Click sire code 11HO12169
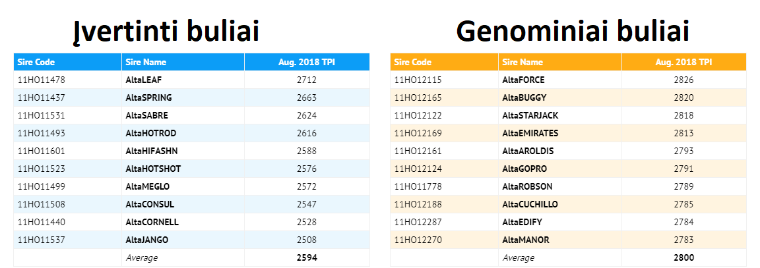This screenshot has width=760, height=268. coord(418,133)
